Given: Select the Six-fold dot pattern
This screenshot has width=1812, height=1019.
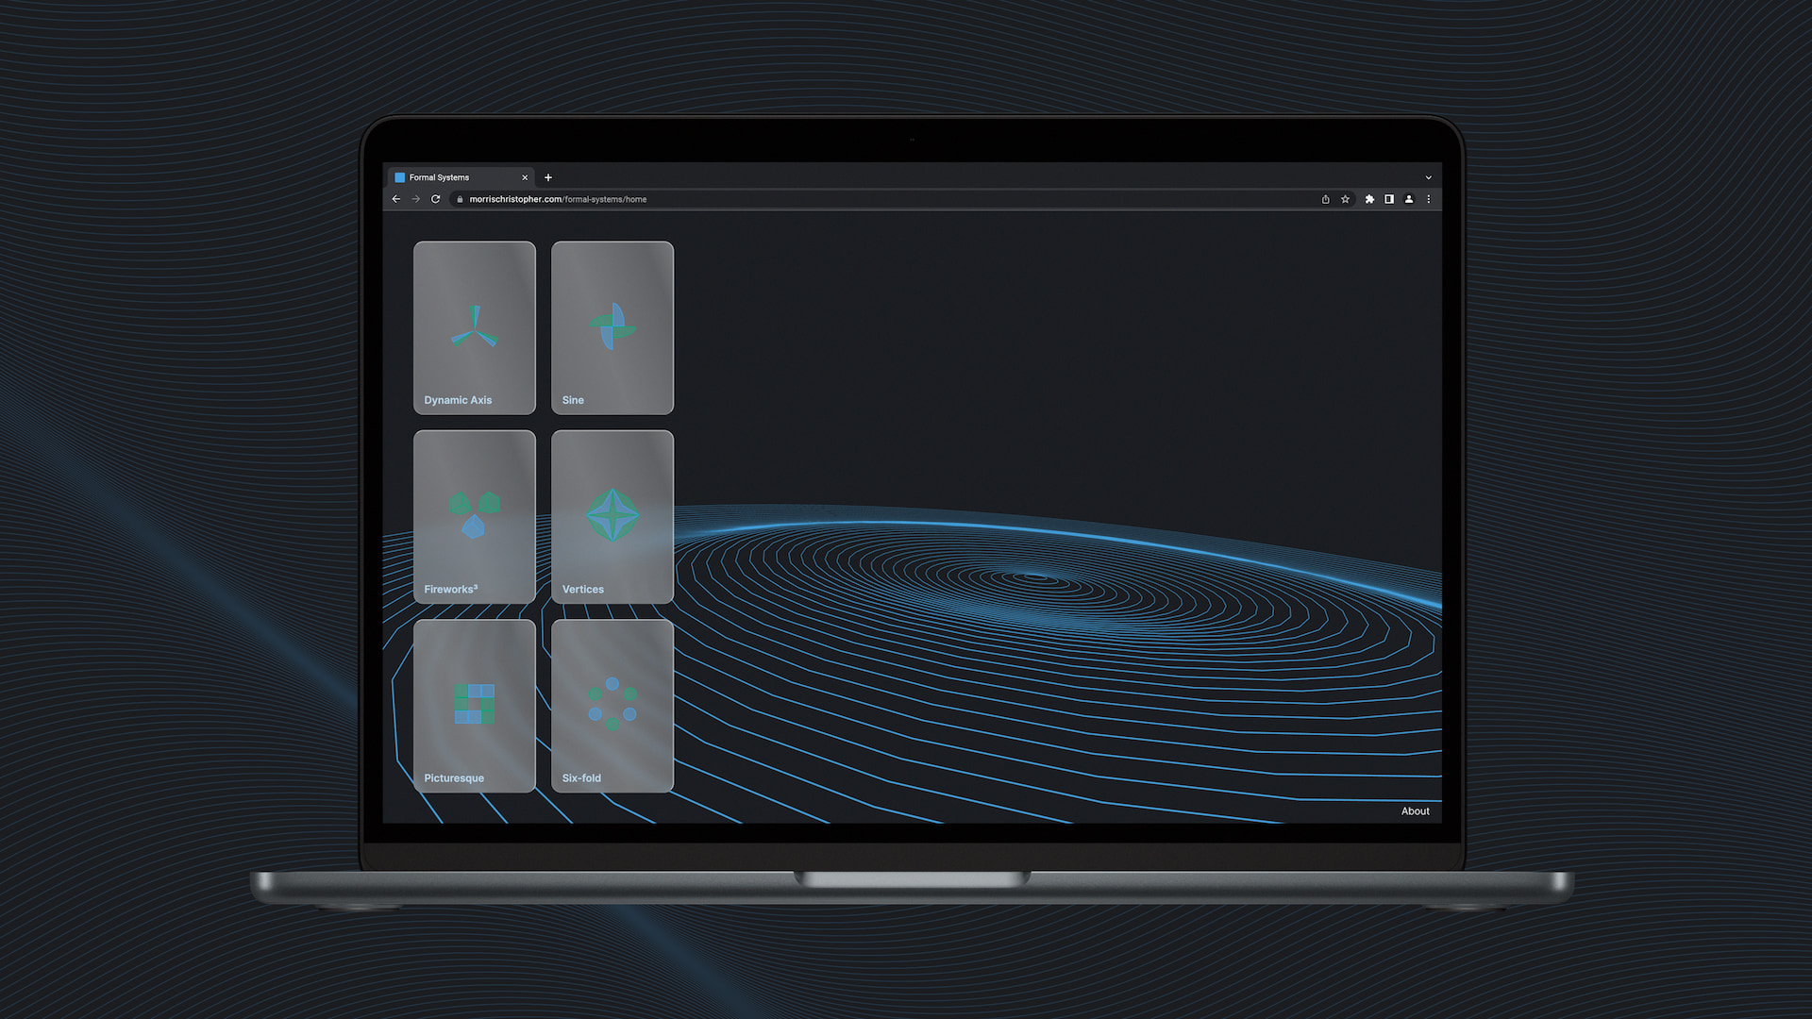Looking at the screenshot, I should (612, 705).
